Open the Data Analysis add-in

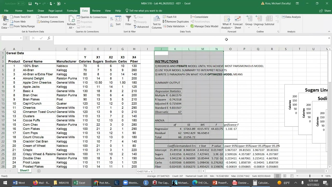pyautogui.click(x=291, y=17)
